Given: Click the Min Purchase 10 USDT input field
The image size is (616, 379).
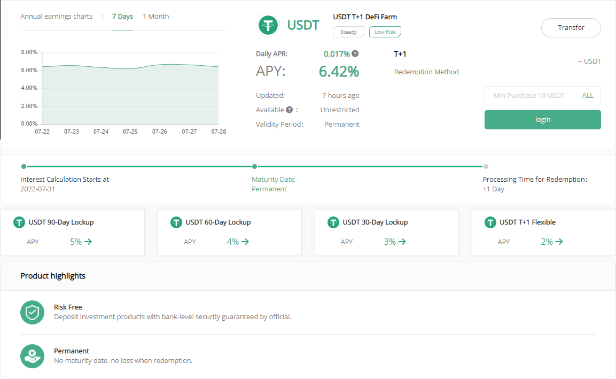Looking at the screenshot, I should [x=528, y=96].
